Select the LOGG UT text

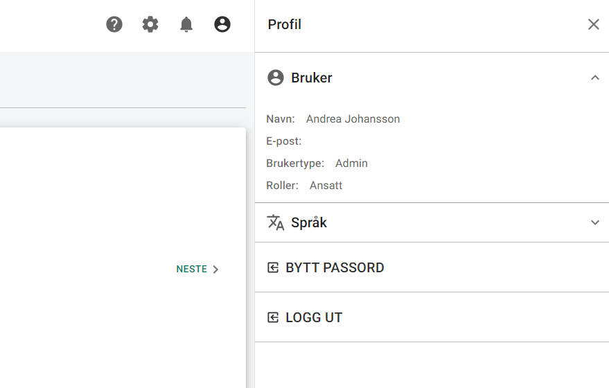click(314, 317)
